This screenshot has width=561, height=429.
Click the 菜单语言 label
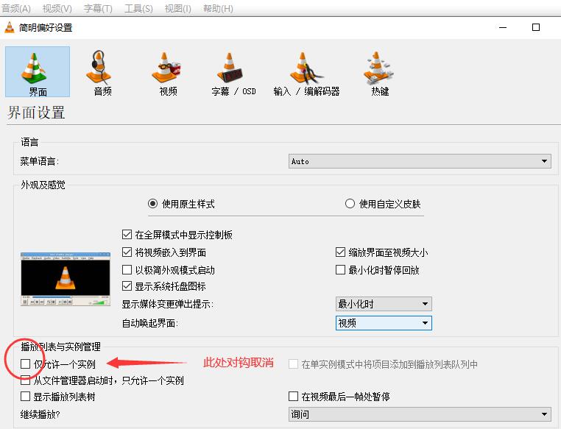(39, 162)
